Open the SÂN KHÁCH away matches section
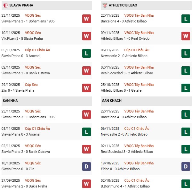 pyautogui.click(x=112, y=101)
